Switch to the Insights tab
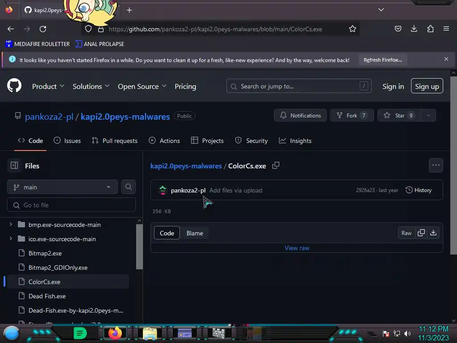Screen dimensions: 457x343 [x=295, y=141]
